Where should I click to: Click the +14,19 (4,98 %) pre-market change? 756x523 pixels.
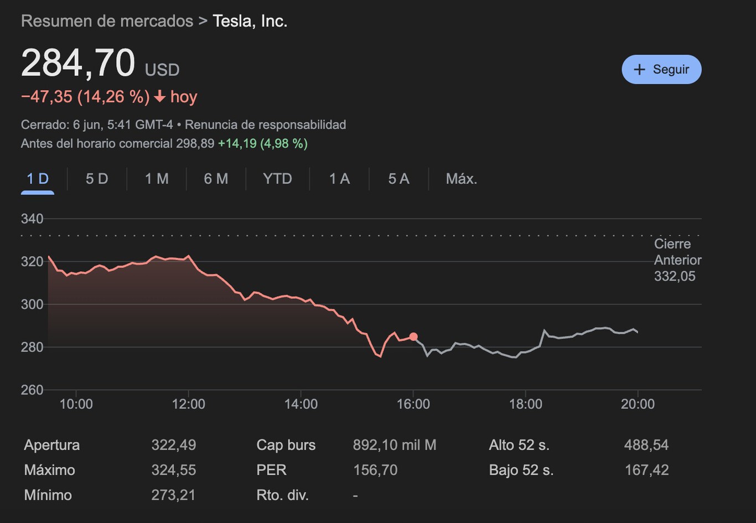tap(263, 144)
